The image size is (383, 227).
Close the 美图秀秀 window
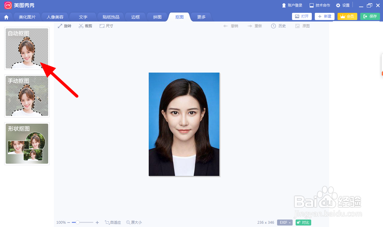(378, 5)
